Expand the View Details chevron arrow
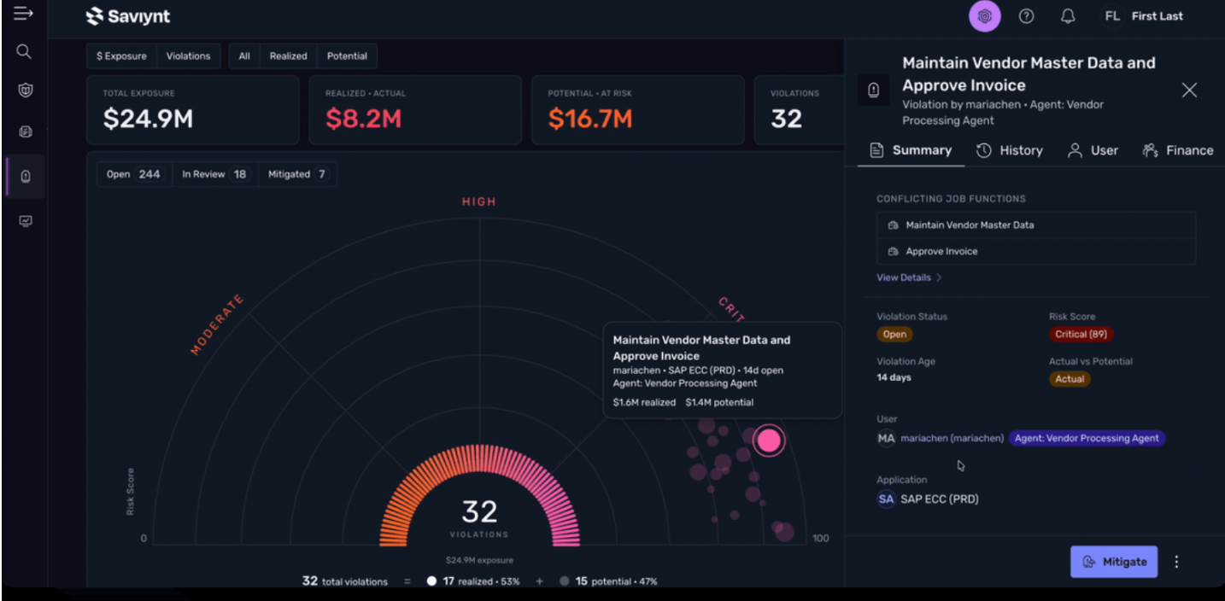Viewport: 1225px width, 601px height. pos(939,277)
